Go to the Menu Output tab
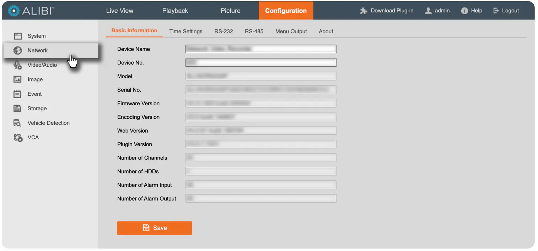Screen dimensions: 538x251 click(x=291, y=31)
